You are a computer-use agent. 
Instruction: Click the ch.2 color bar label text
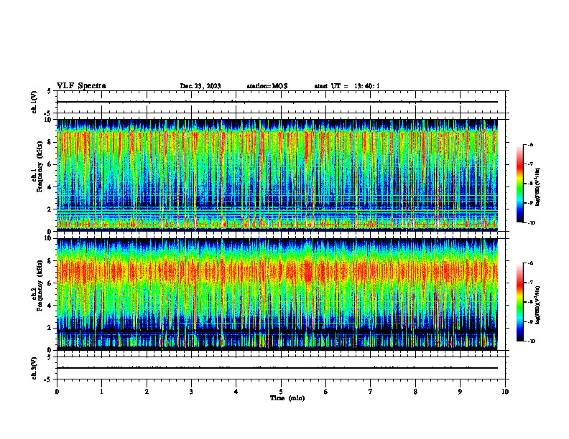click(537, 305)
